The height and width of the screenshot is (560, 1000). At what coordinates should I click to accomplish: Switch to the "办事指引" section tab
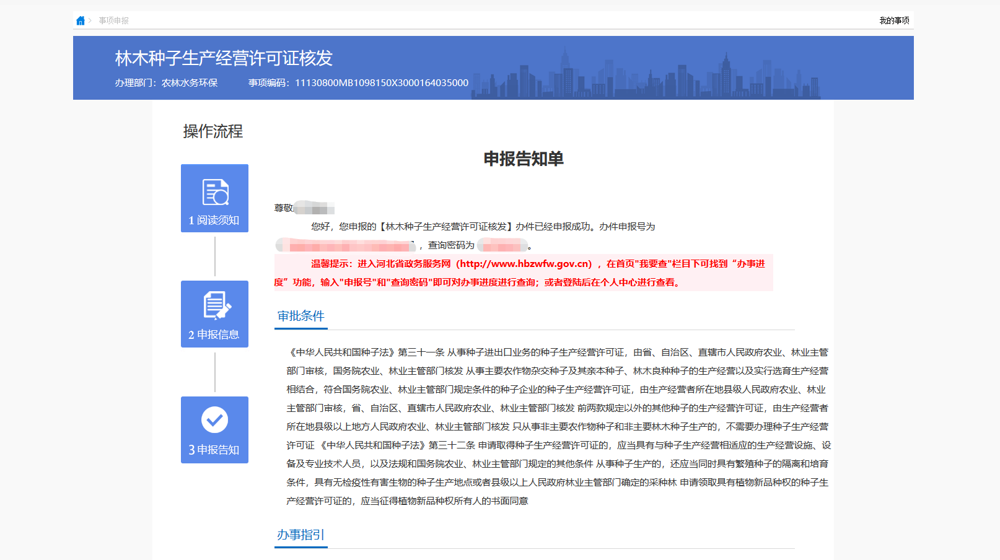pos(300,535)
